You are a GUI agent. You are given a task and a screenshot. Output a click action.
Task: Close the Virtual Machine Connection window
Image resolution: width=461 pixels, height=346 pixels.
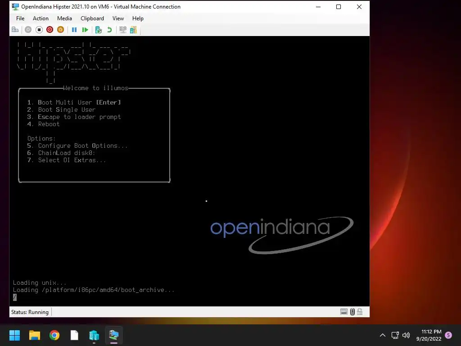pyautogui.click(x=359, y=6)
